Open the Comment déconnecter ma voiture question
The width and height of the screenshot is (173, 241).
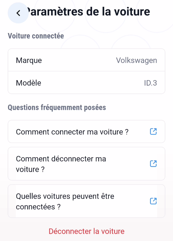[86, 164]
